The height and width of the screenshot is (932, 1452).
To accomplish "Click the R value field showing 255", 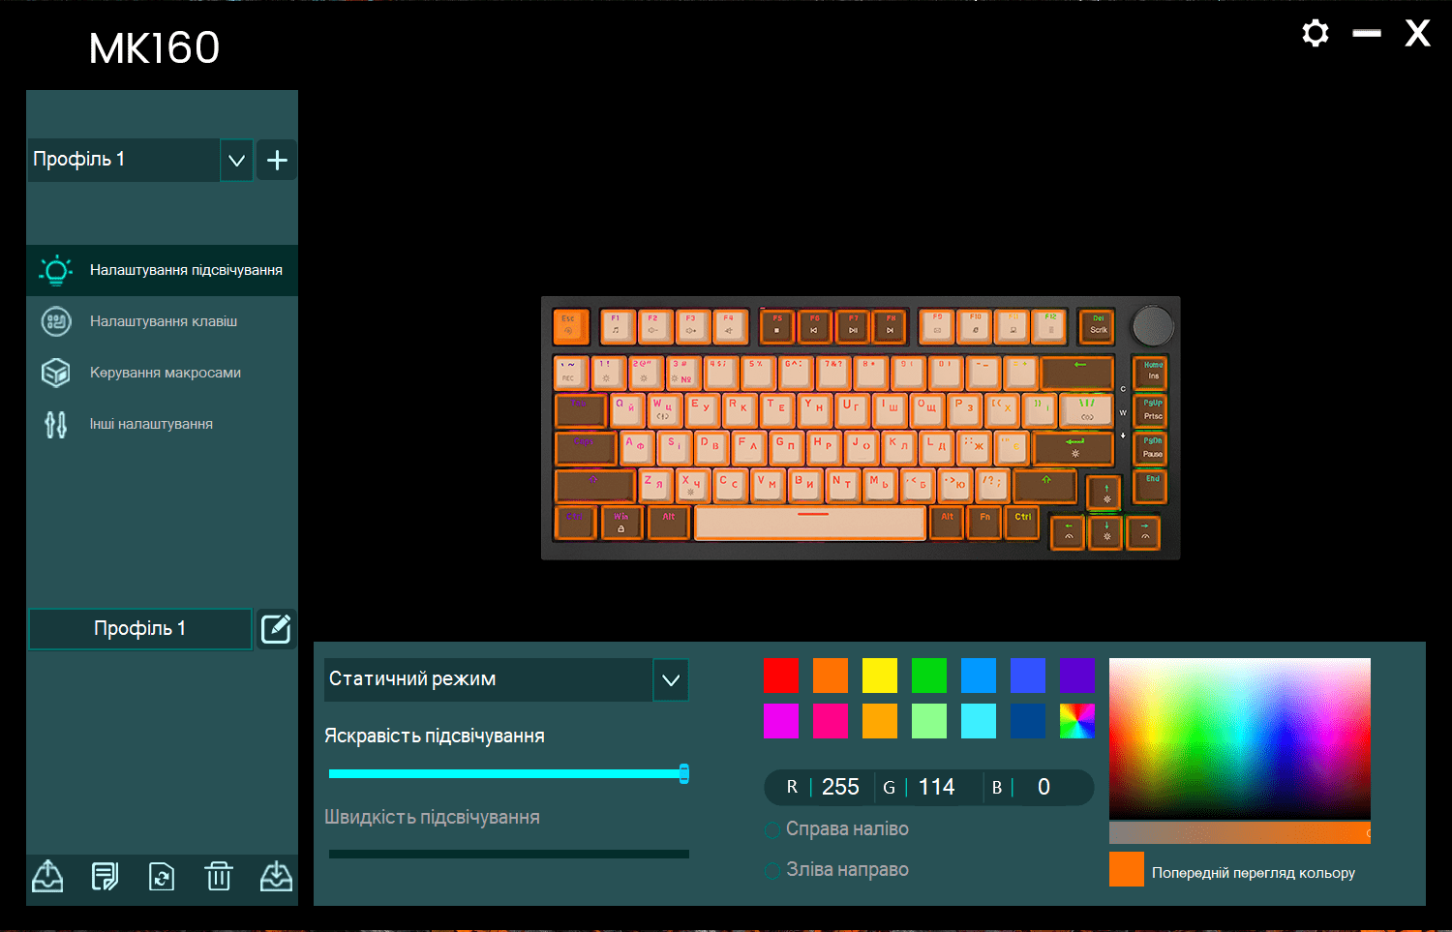I will [840, 788].
